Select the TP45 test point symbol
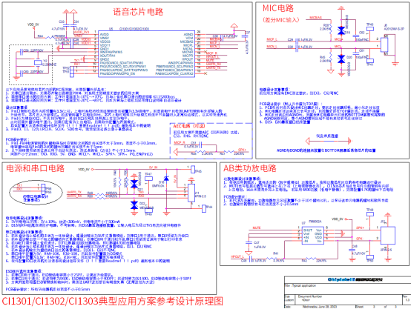This screenshot has width=411, height=309. click(193, 170)
